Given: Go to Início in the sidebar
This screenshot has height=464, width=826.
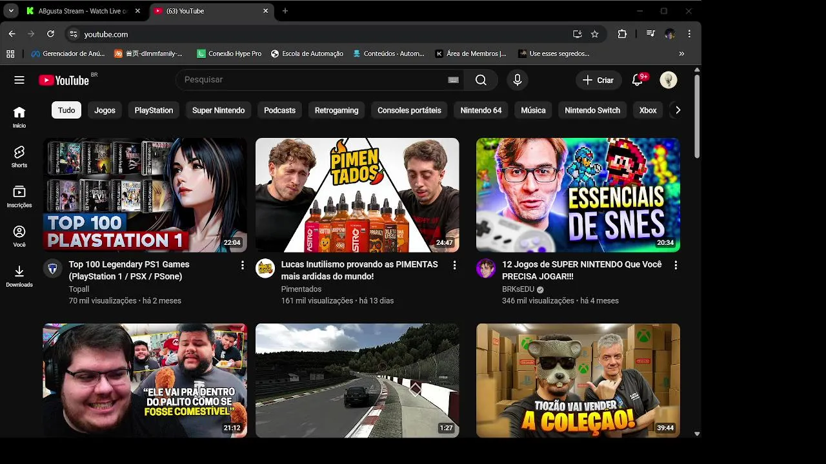Looking at the screenshot, I should (19, 117).
